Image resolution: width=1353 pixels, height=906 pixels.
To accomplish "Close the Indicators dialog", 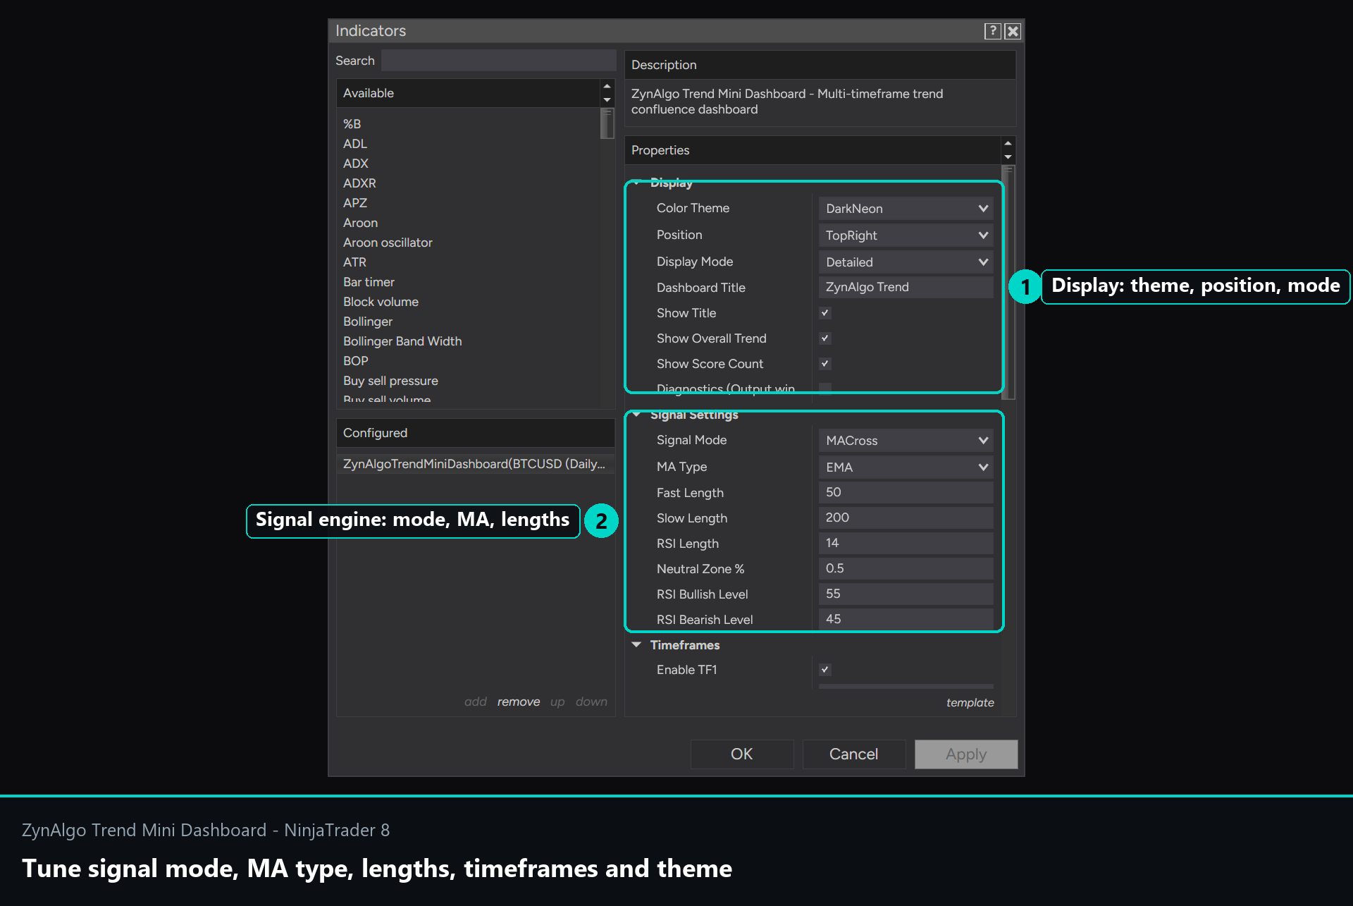I will (1013, 31).
